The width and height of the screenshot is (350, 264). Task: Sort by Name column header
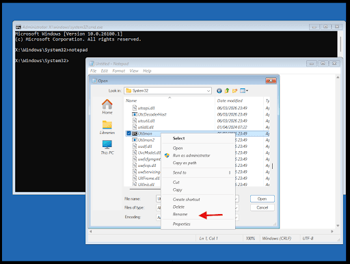(x=170, y=101)
